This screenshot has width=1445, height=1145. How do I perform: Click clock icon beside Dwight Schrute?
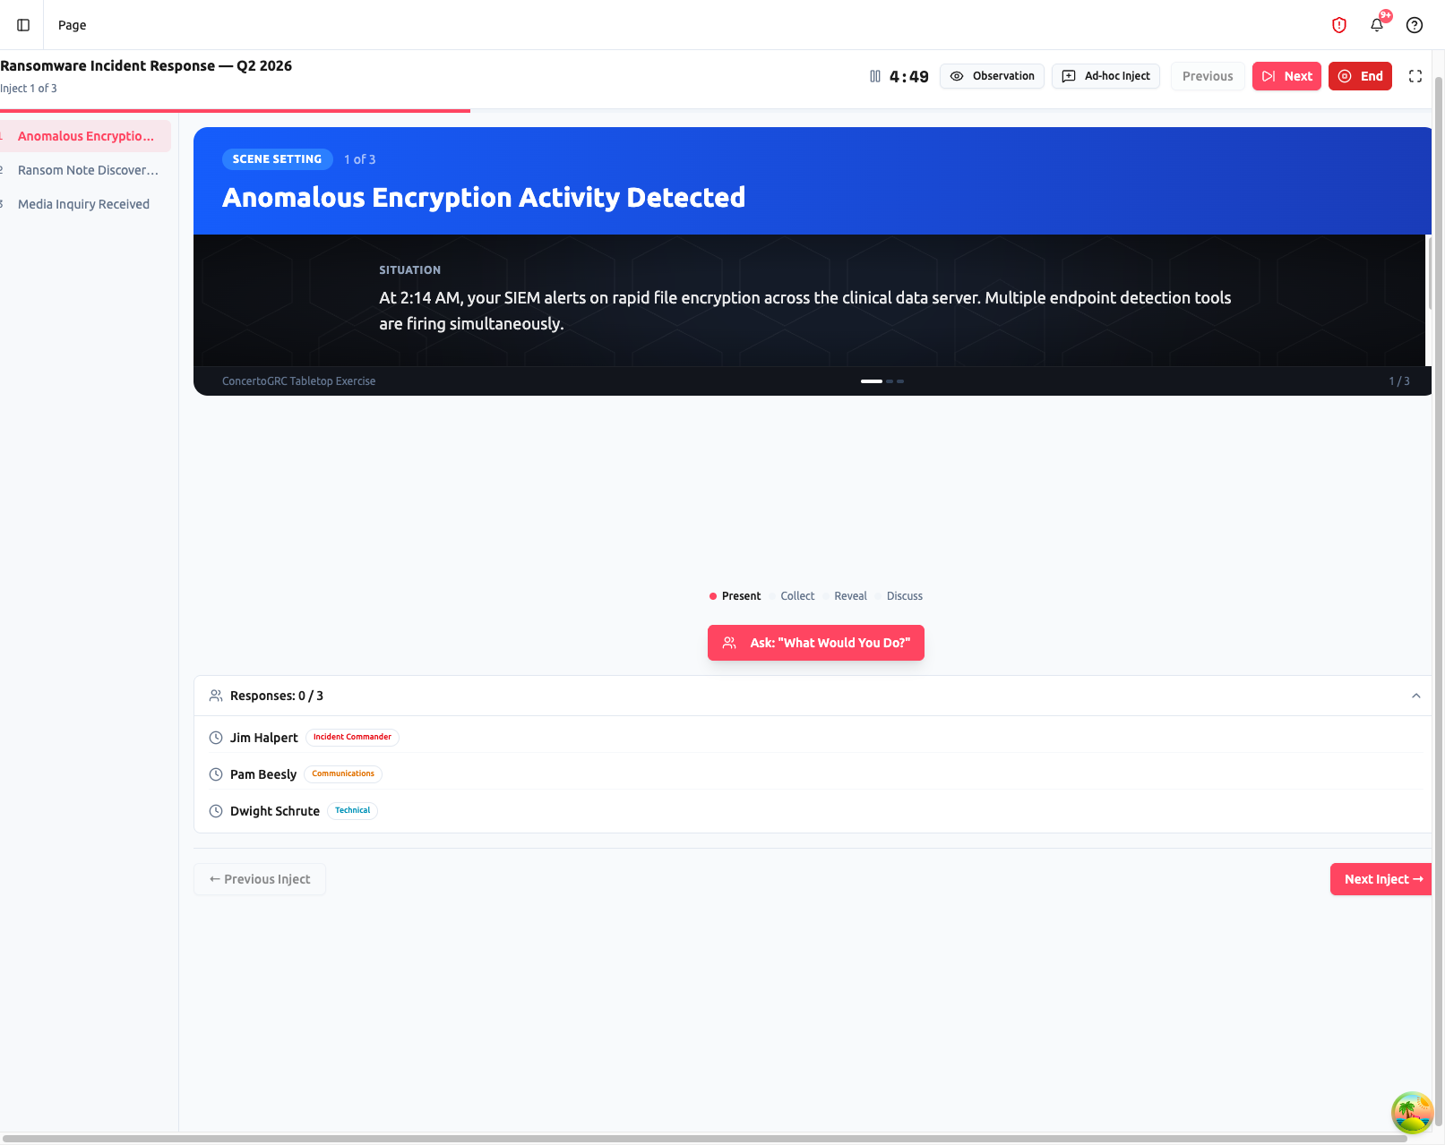click(x=216, y=811)
